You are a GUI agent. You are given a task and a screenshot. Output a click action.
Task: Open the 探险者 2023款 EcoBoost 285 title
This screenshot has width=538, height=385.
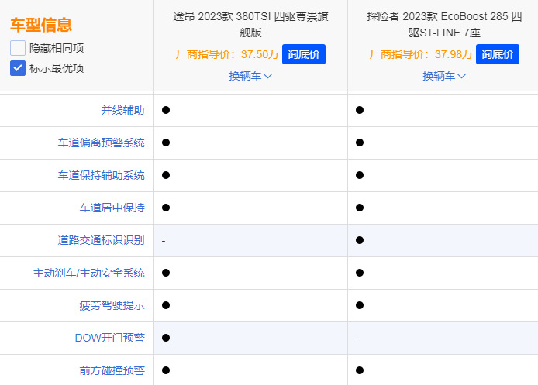tap(444, 24)
